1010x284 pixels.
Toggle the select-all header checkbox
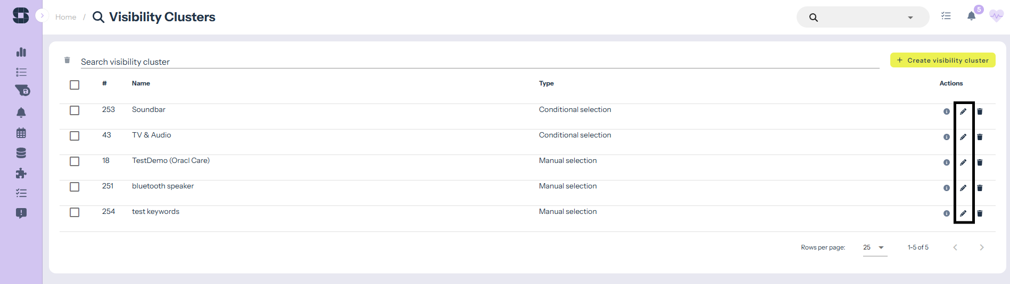pos(74,85)
